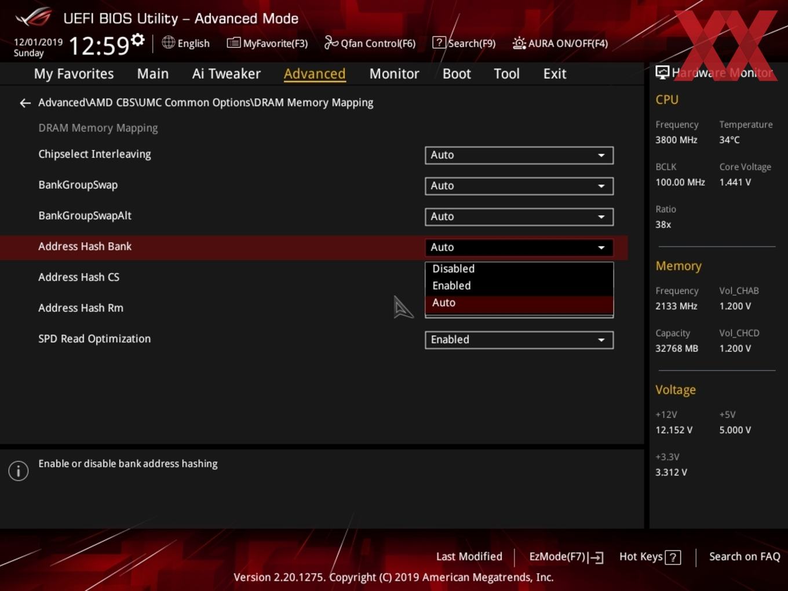Click the memory frequency 2133 MHz value

(x=676, y=307)
